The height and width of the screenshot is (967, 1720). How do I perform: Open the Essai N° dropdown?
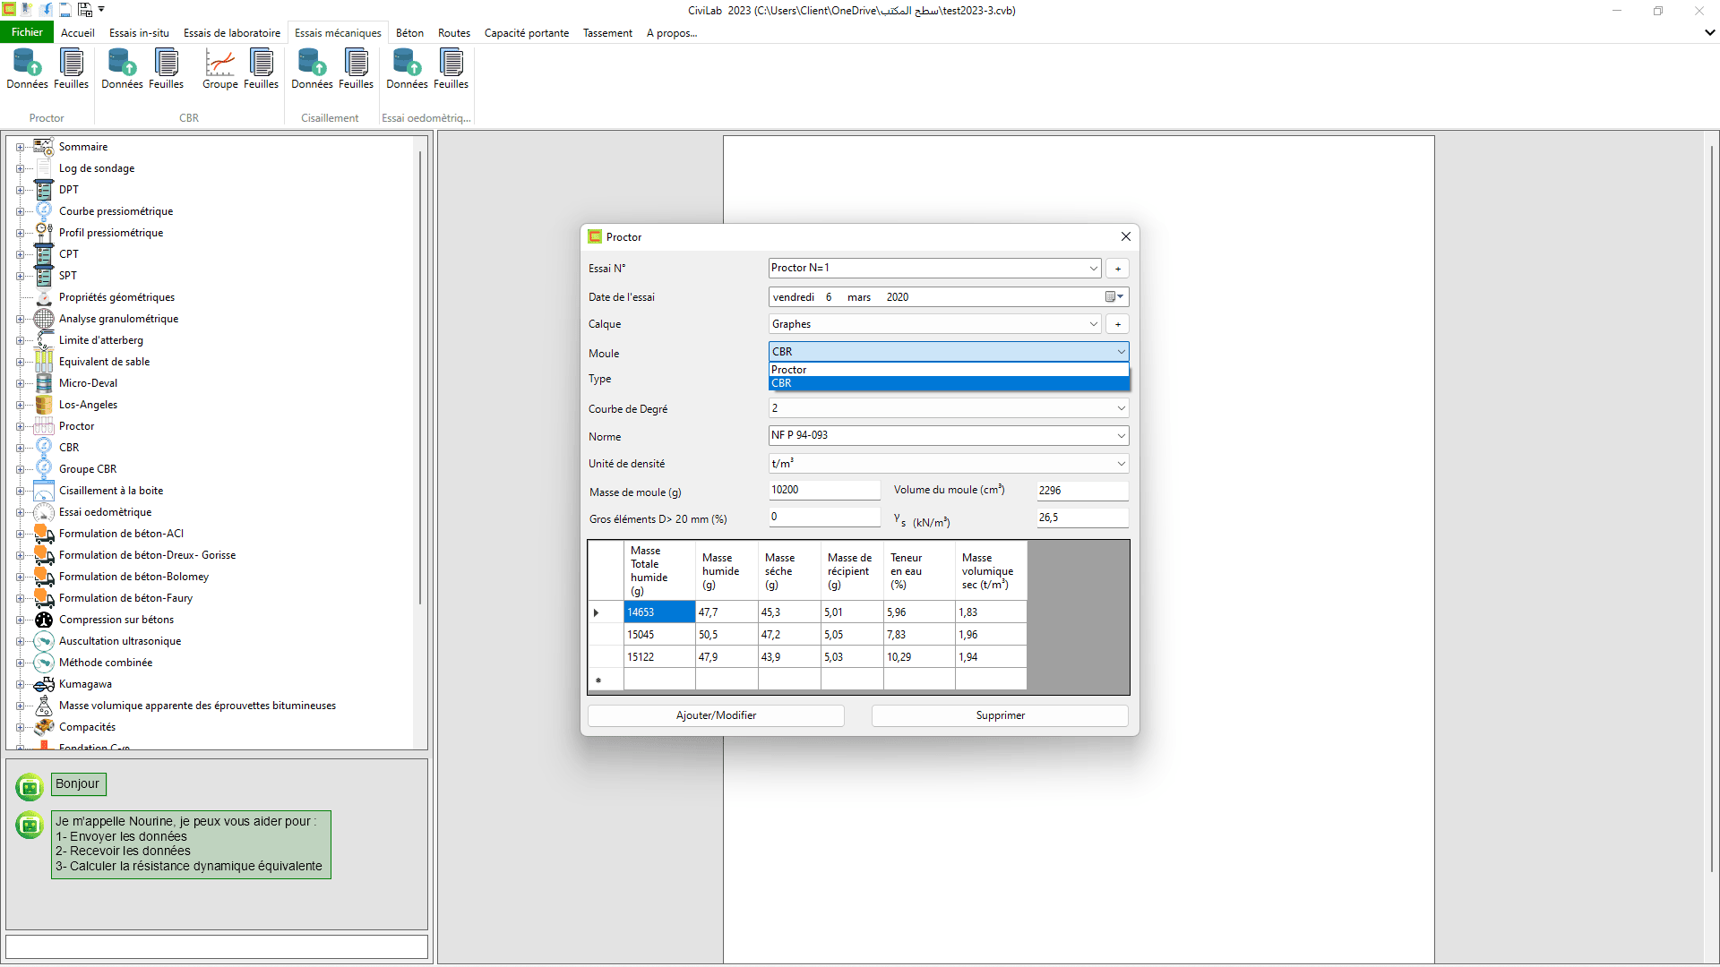click(1093, 268)
